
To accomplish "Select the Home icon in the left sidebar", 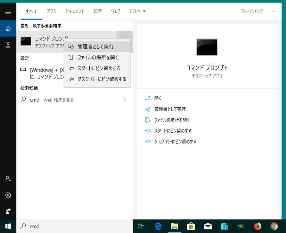I will click(8, 29).
